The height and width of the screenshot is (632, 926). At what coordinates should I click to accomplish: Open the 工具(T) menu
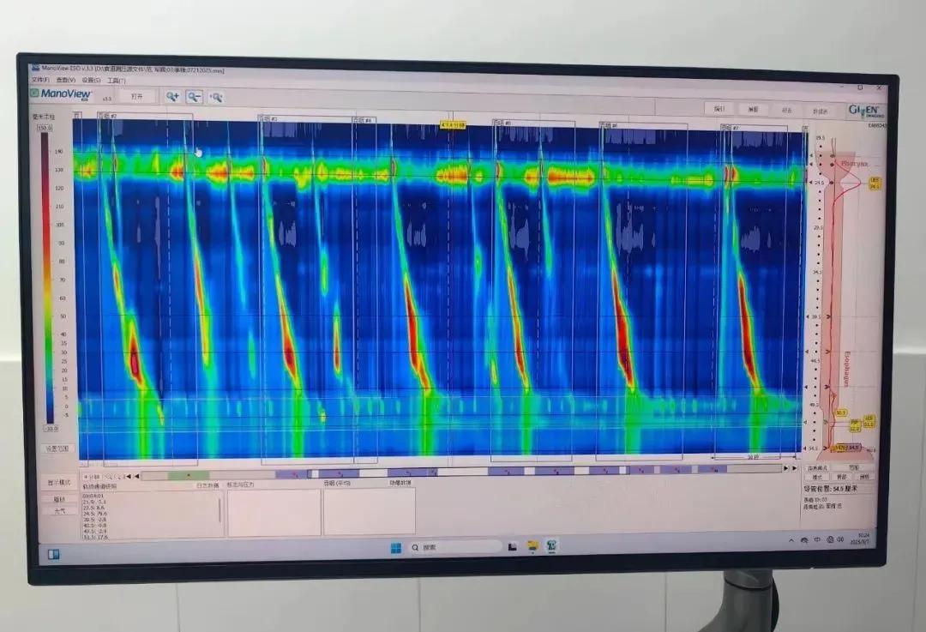(x=116, y=81)
